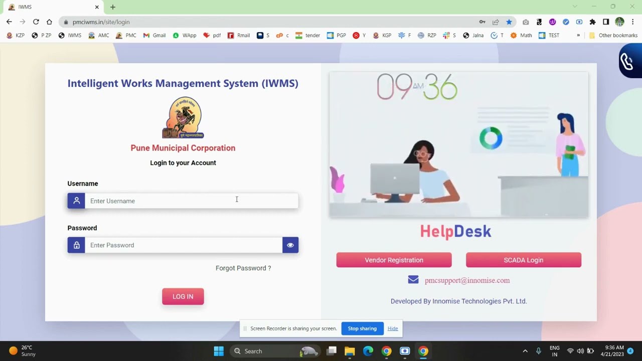This screenshot has height=361, width=642.
Task: Toggle the browser side panel icon
Action: point(606,22)
